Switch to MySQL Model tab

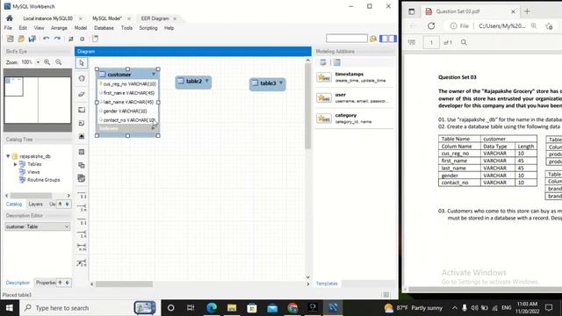coord(107,18)
